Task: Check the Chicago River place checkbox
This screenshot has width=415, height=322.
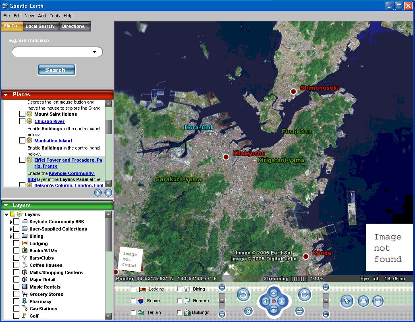Action: [22, 121]
